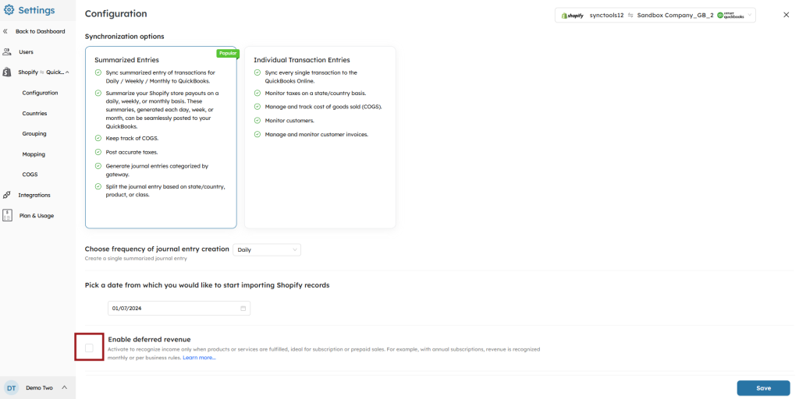Click the DT user avatar

point(11,387)
